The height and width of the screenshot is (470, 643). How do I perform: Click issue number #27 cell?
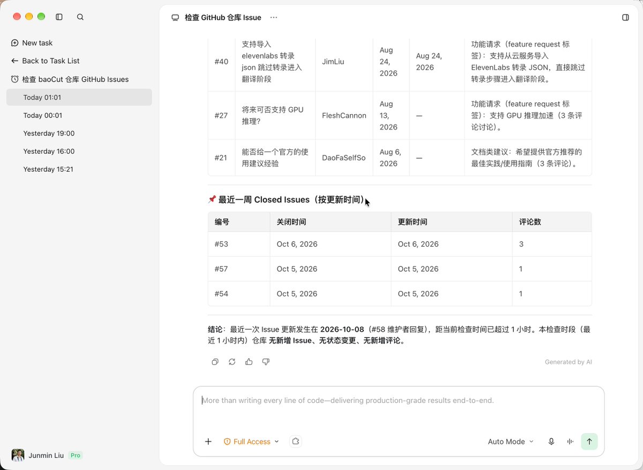(221, 115)
